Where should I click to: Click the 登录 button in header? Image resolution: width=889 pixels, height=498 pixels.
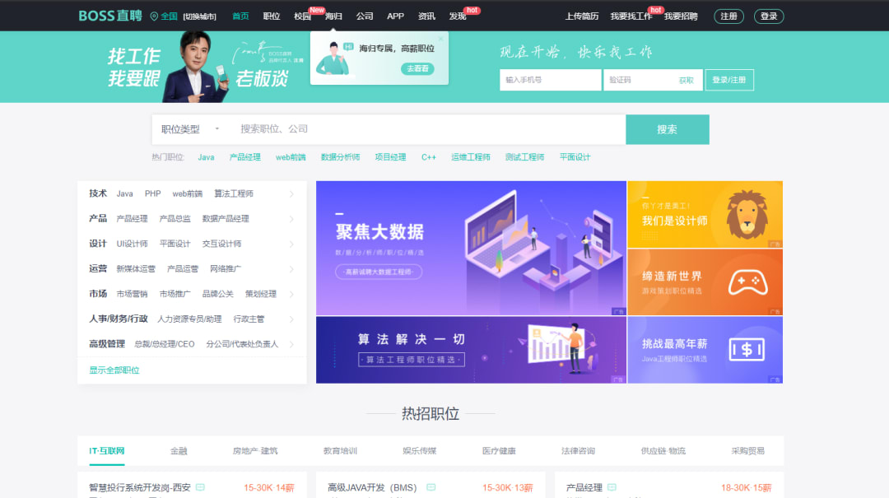pos(769,16)
